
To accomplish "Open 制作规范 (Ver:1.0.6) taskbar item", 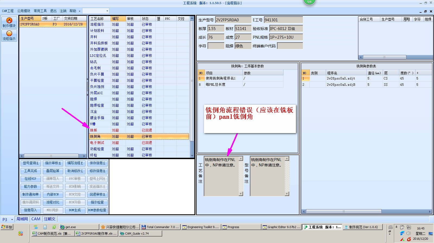I will click(x=363, y=227).
